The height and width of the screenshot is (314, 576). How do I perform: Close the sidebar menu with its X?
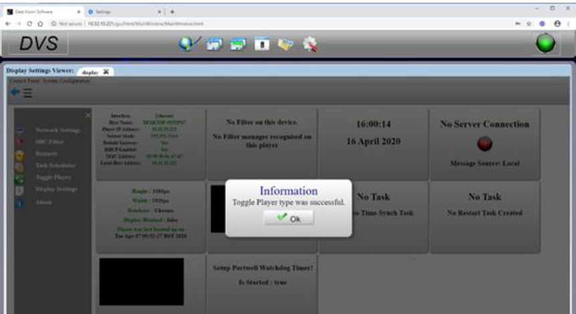88,116
